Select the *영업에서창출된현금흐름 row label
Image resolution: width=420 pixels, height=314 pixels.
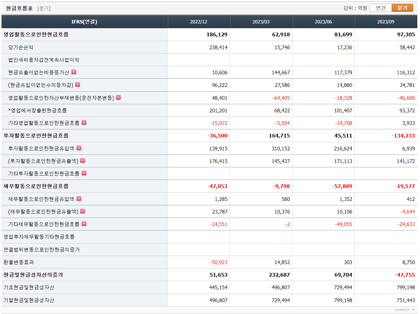[x=37, y=110]
